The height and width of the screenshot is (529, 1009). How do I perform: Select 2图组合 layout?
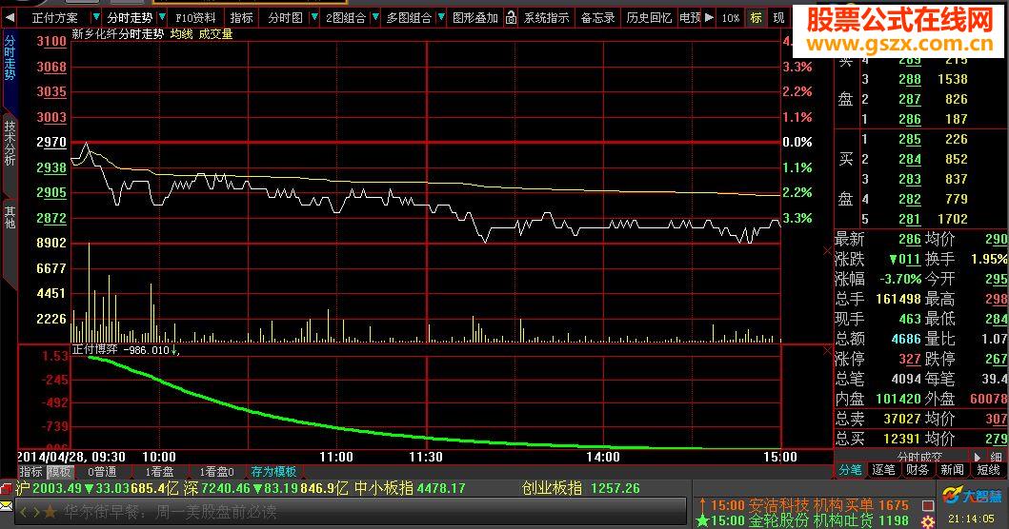(346, 18)
